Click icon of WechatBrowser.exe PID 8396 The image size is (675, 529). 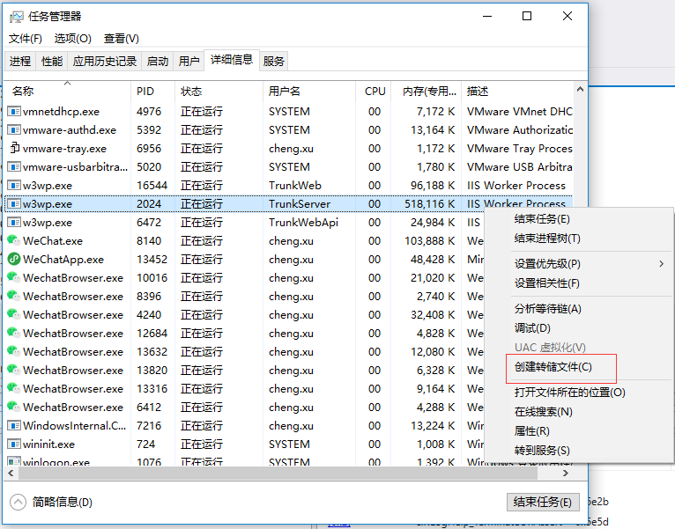tap(14, 296)
